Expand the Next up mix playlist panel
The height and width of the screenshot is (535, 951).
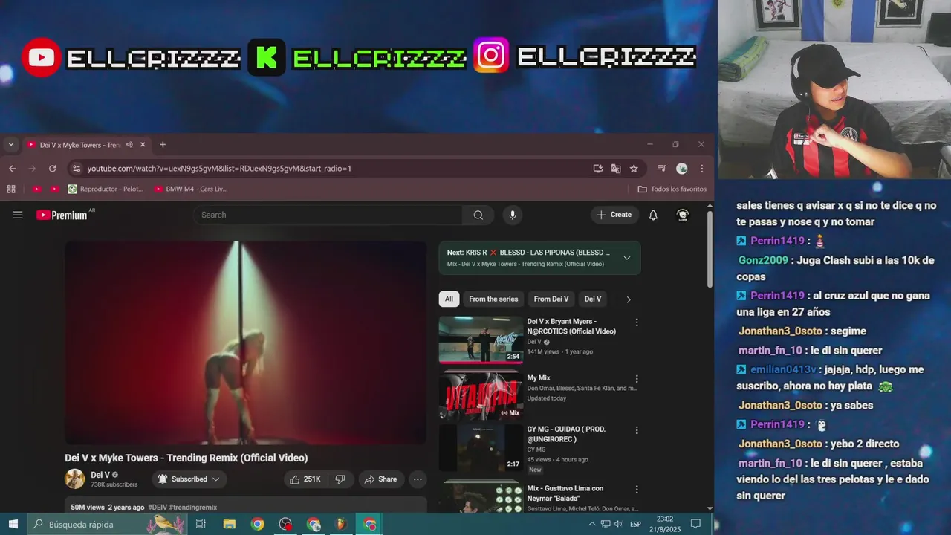pos(627,258)
